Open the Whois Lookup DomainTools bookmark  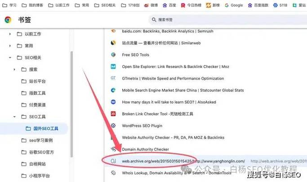click(177, 173)
